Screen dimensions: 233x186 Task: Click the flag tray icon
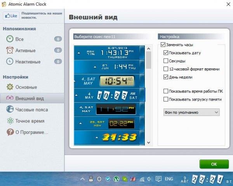point(133,179)
